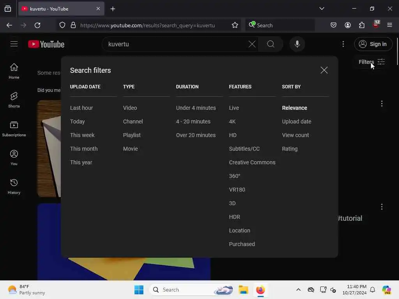Enable the Live feature filter
Viewport: 399px width, 299px height.
pos(234,108)
